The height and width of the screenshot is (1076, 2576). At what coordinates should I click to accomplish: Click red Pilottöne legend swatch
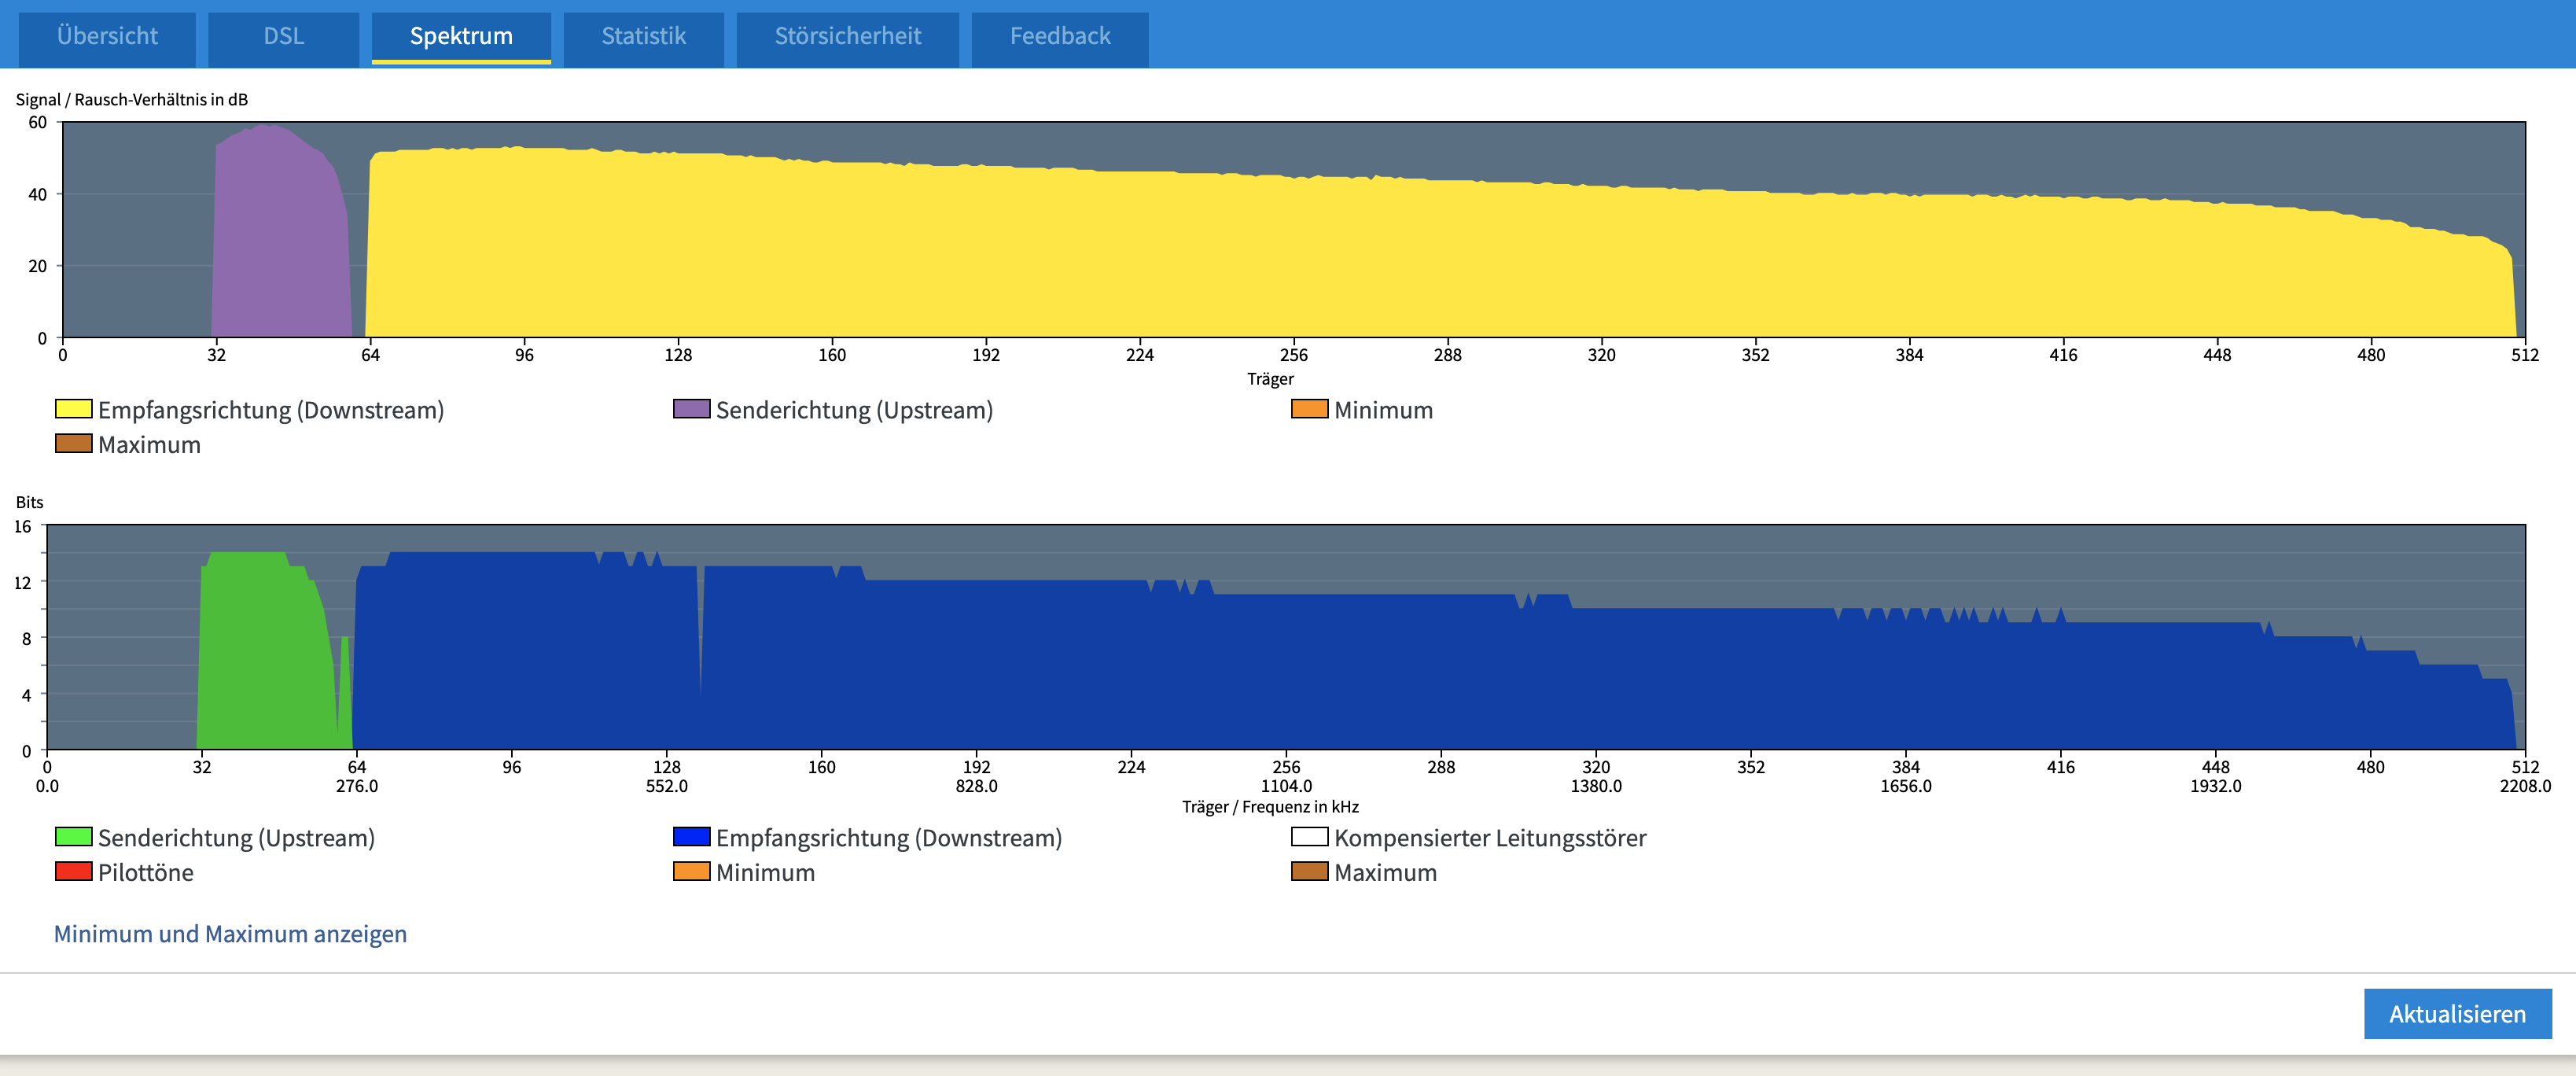tap(73, 871)
